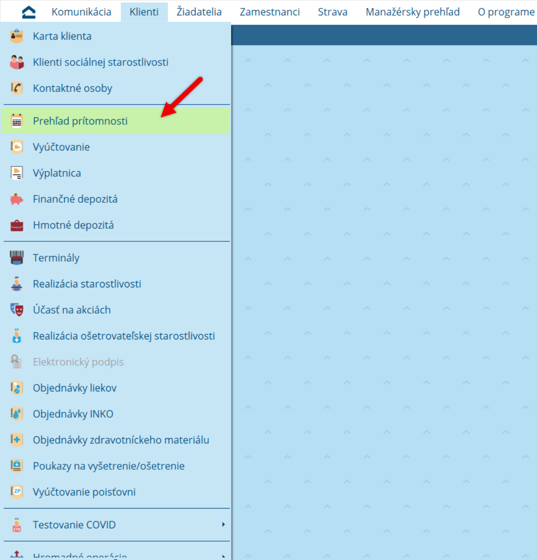Click the Testovanie COVID icon
The width and height of the screenshot is (537, 560).
[17, 525]
